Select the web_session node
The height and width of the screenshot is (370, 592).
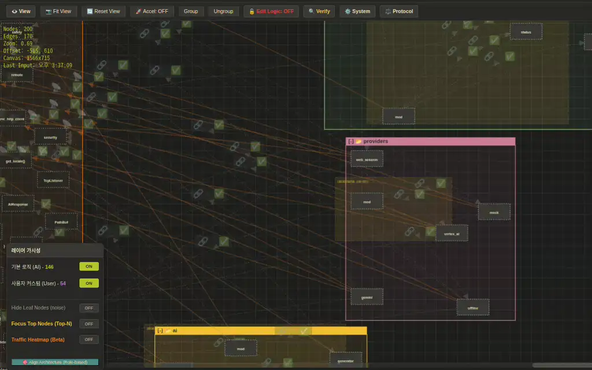point(367,160)
